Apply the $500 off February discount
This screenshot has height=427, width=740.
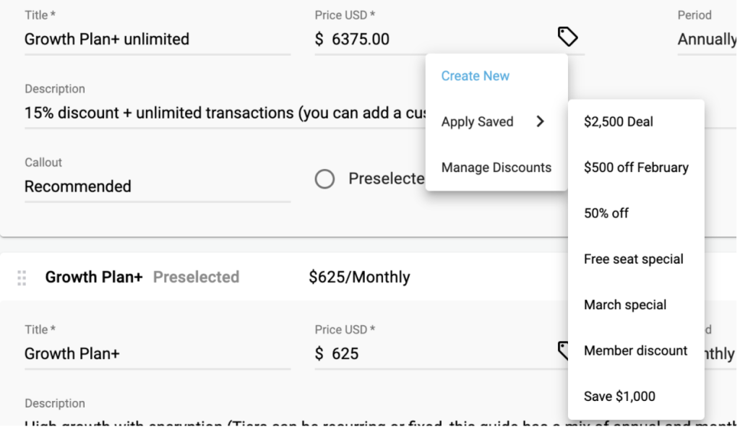(x=636, y=168)
